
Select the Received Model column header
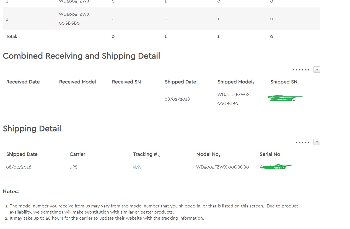tap(77, 82)
